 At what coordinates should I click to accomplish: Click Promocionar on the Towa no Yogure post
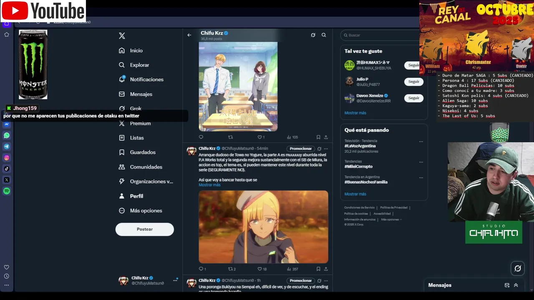click(x=301, y=149)
